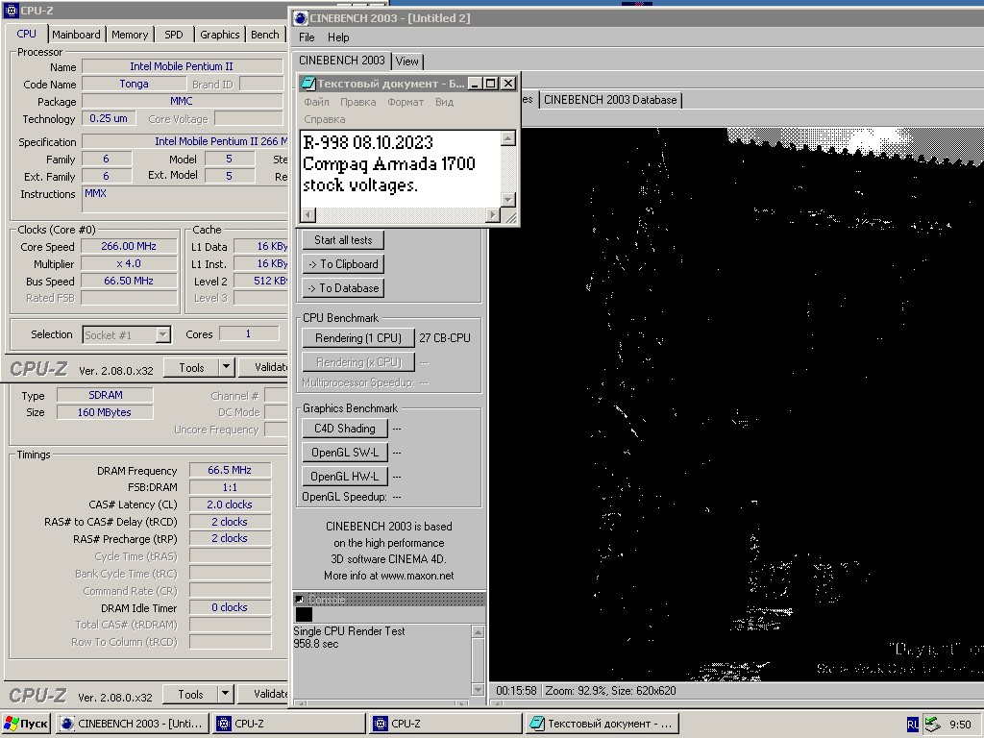Activate the first CPU-Z taskbar button
Image resolution: width=984 pixels, height=738 pixels.
[x=288, y=724]
